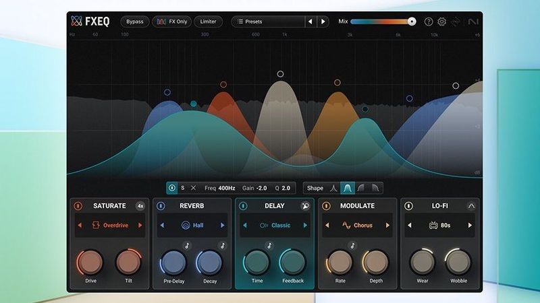Click the Bypass button

(134, 22)
